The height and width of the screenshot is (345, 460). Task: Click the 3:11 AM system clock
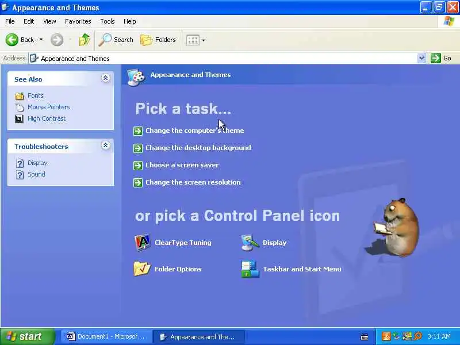click(439, 336)
